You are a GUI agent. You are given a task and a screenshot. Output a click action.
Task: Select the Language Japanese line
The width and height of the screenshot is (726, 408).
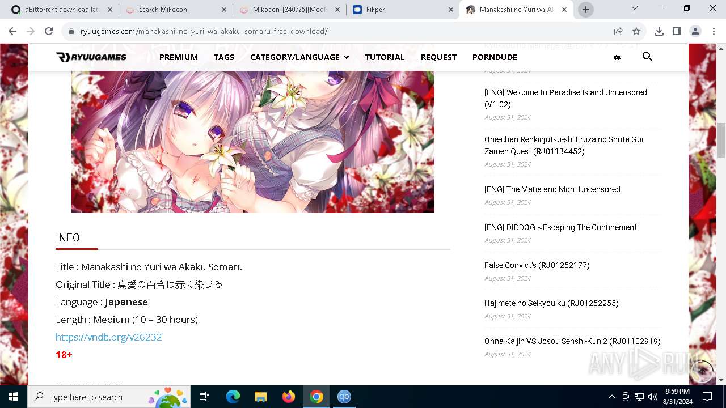(x=102, y=302)
